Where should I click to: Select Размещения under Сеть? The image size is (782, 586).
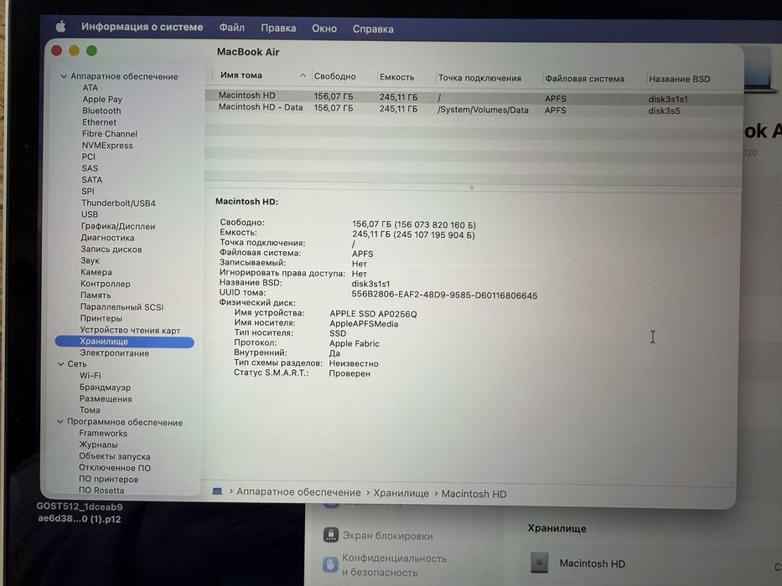tap(106, 398)
